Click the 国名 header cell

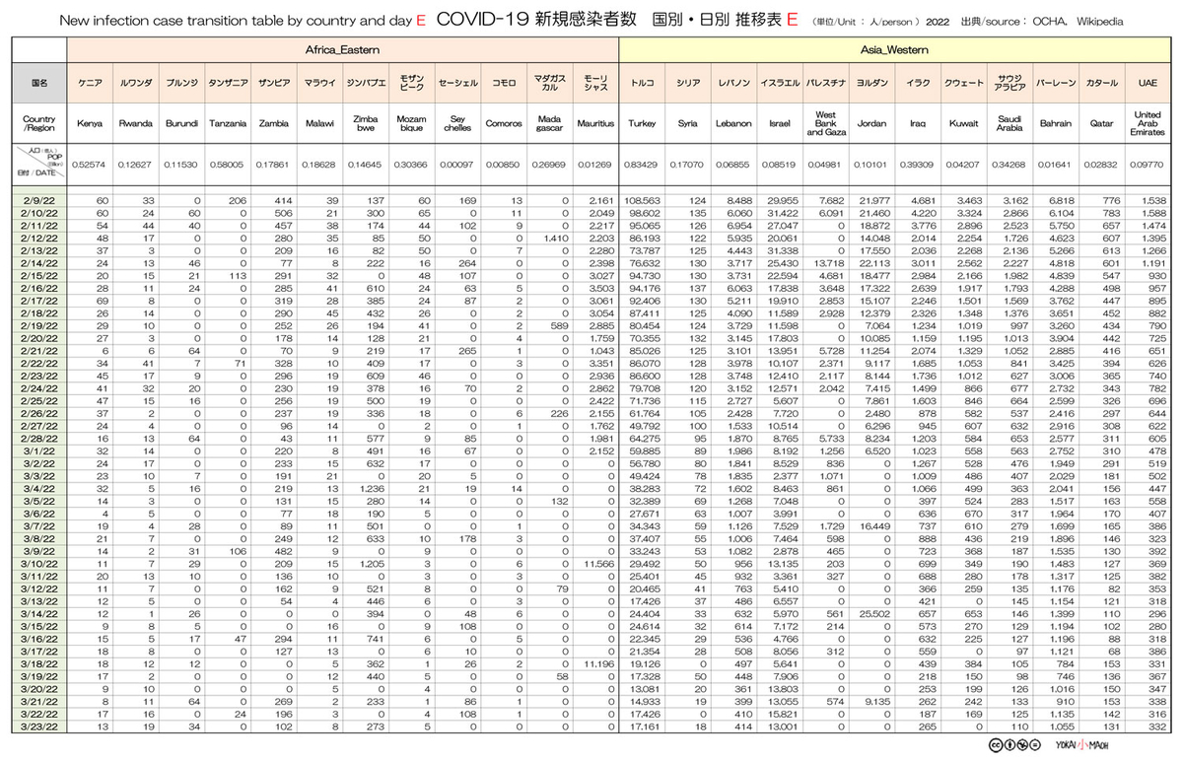coord(39,85)
